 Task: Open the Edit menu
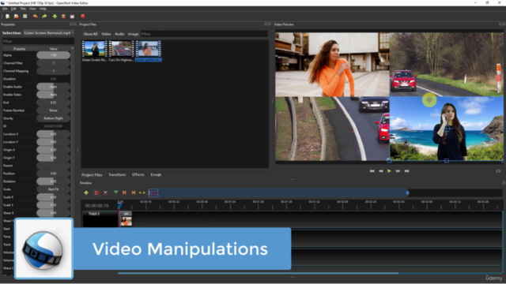click(x=13, y=9)
